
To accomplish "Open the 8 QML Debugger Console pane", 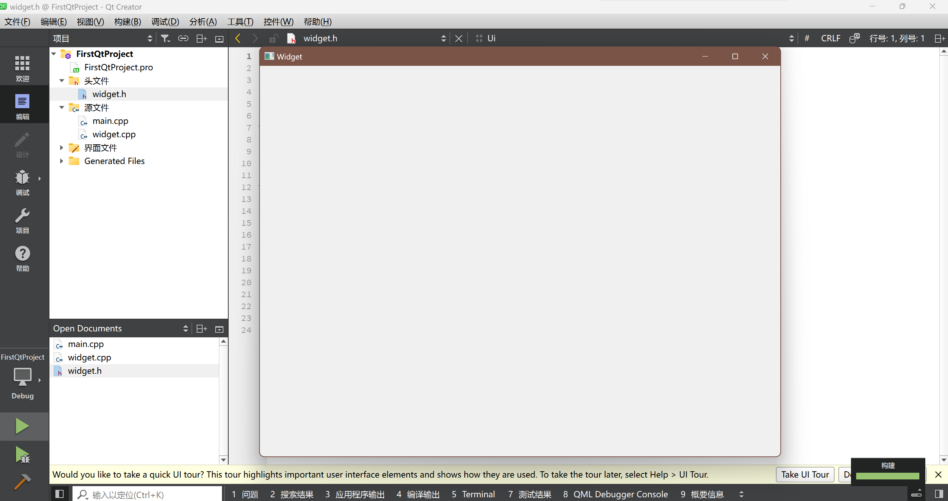I will [615, 494].
